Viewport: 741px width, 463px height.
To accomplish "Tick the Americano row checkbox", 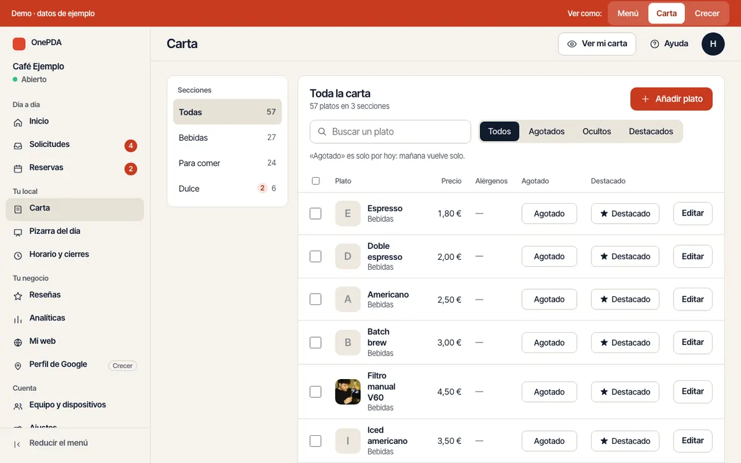I will click(x=316, y=299).
